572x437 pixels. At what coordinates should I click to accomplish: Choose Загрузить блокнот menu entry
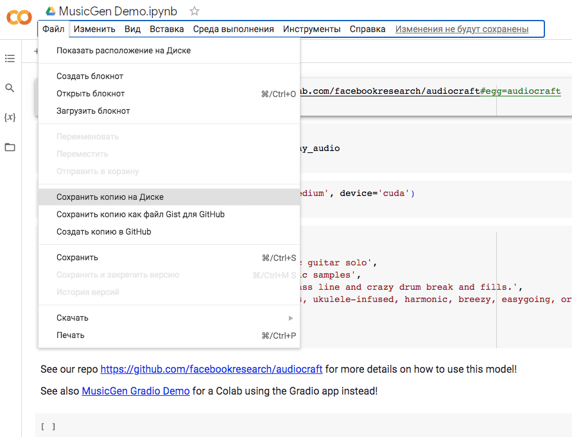coord(169,111)
